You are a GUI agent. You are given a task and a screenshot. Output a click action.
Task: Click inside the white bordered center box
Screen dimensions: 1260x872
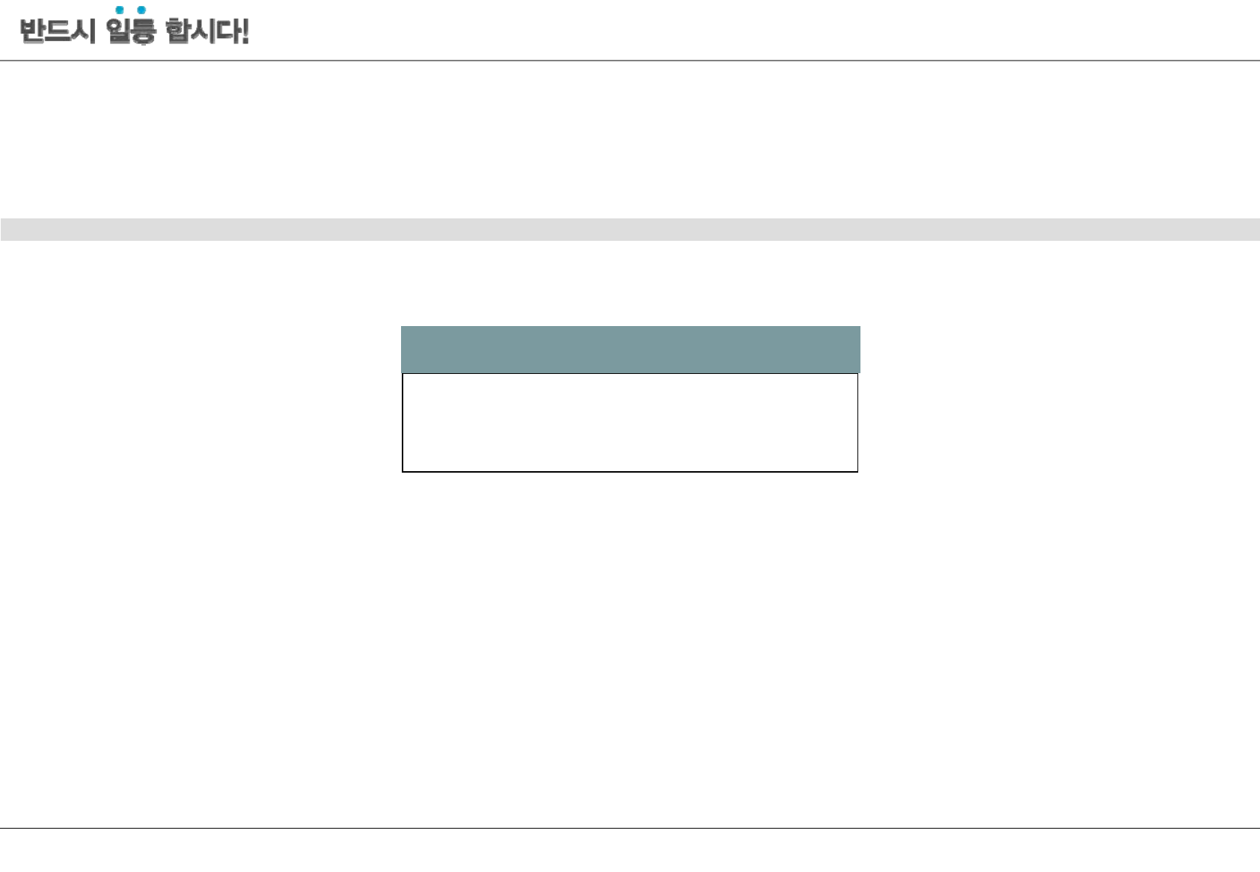pos(630,423)
